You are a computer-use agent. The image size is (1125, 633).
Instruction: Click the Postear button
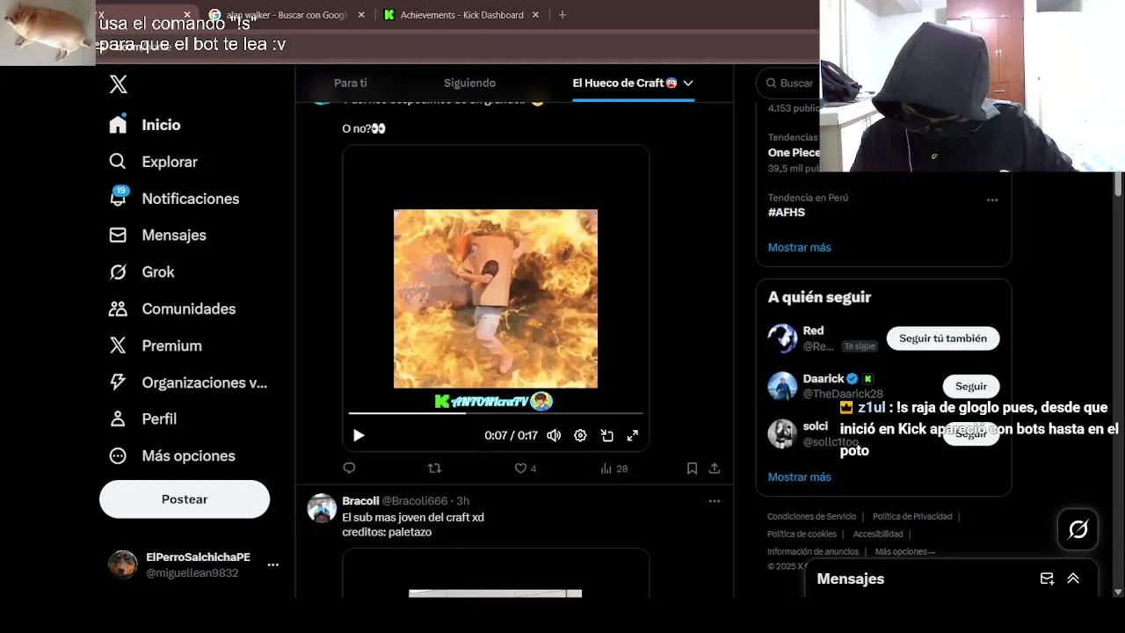[x=185, y=498]
